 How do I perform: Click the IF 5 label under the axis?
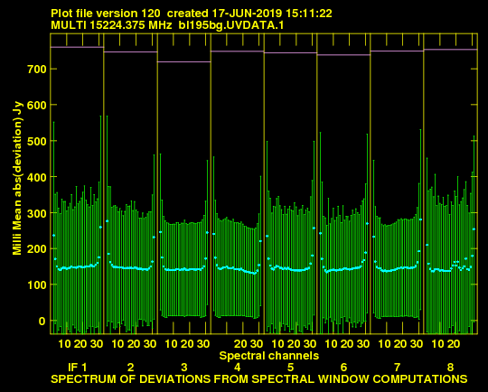(290, 368)
